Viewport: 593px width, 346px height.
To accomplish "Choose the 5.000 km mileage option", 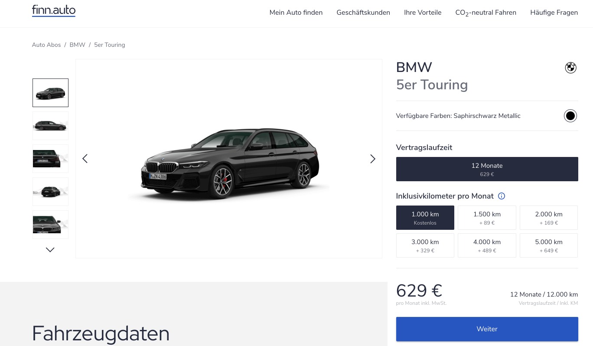I will (549, 245).
